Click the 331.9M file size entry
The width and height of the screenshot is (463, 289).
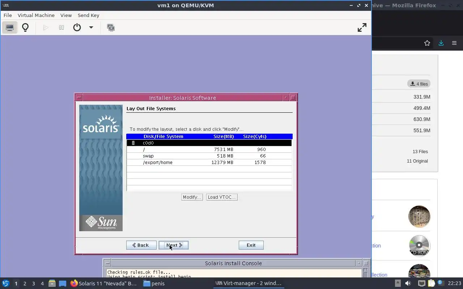(422, 97)
